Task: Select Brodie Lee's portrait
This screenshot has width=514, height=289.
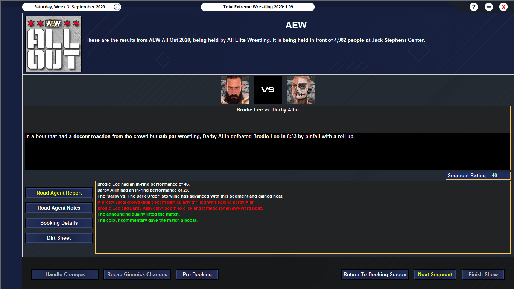Action: pyautogui.click(x=235, y=90)
